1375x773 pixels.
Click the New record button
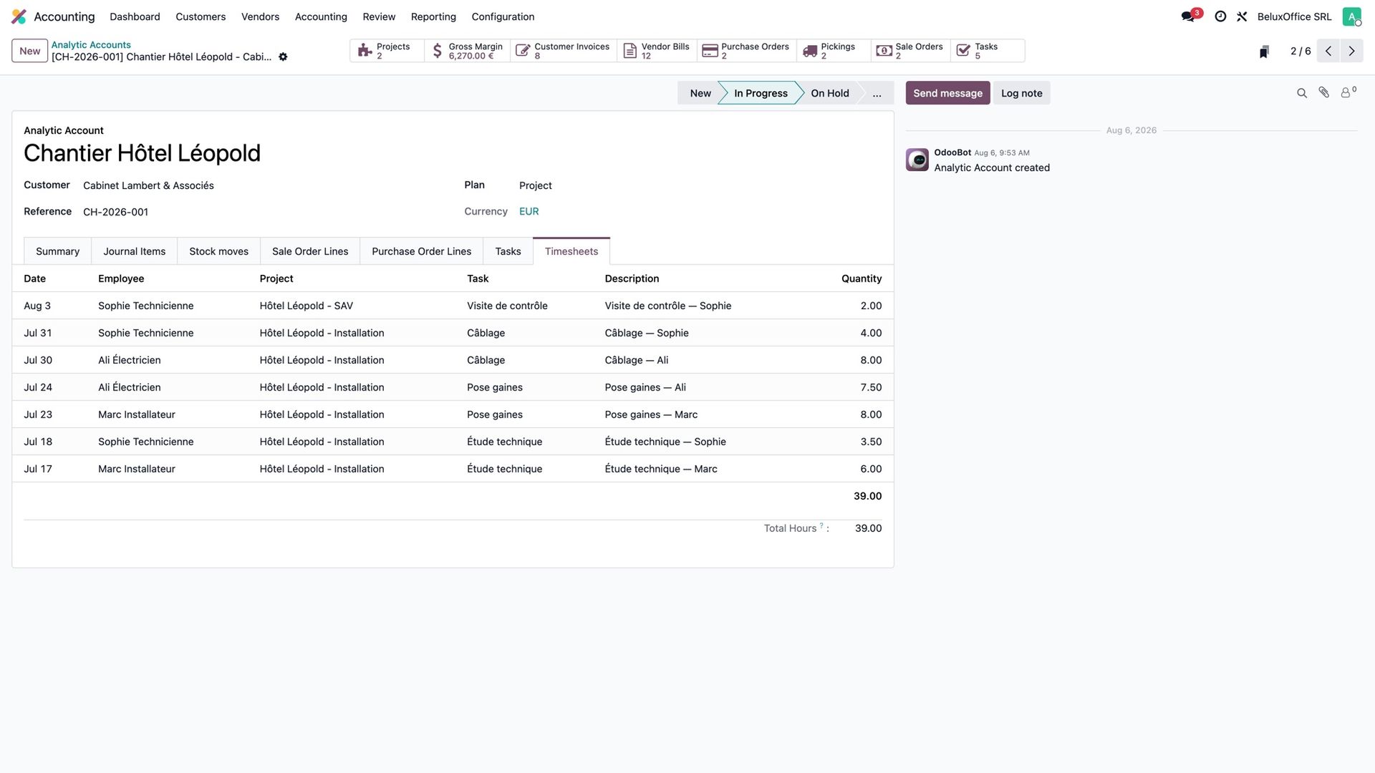point(30,51)
